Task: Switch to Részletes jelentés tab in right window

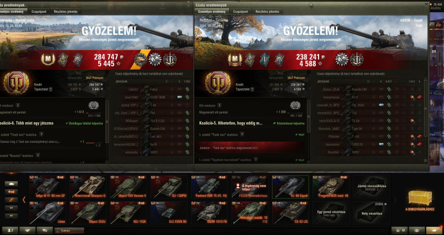Action: tap(268, 12)
